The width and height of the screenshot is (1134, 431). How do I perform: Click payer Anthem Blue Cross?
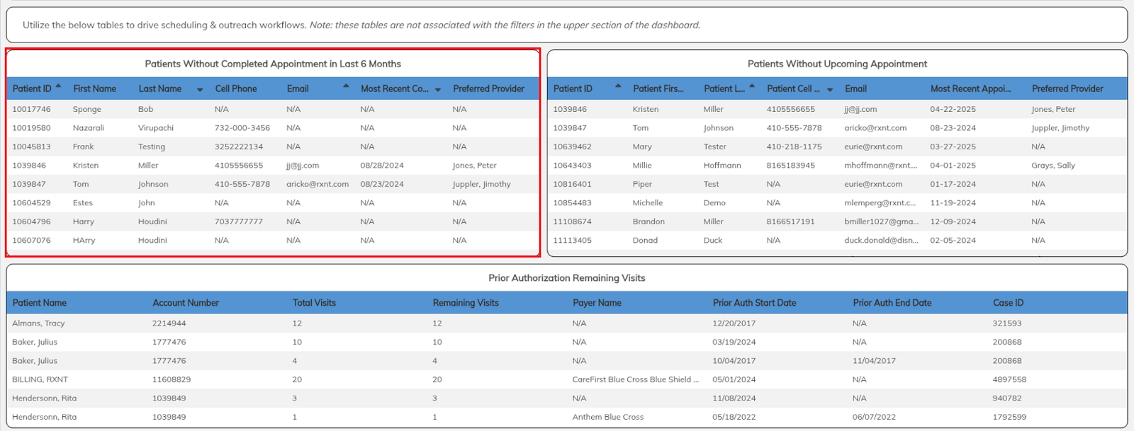(608, 417)
